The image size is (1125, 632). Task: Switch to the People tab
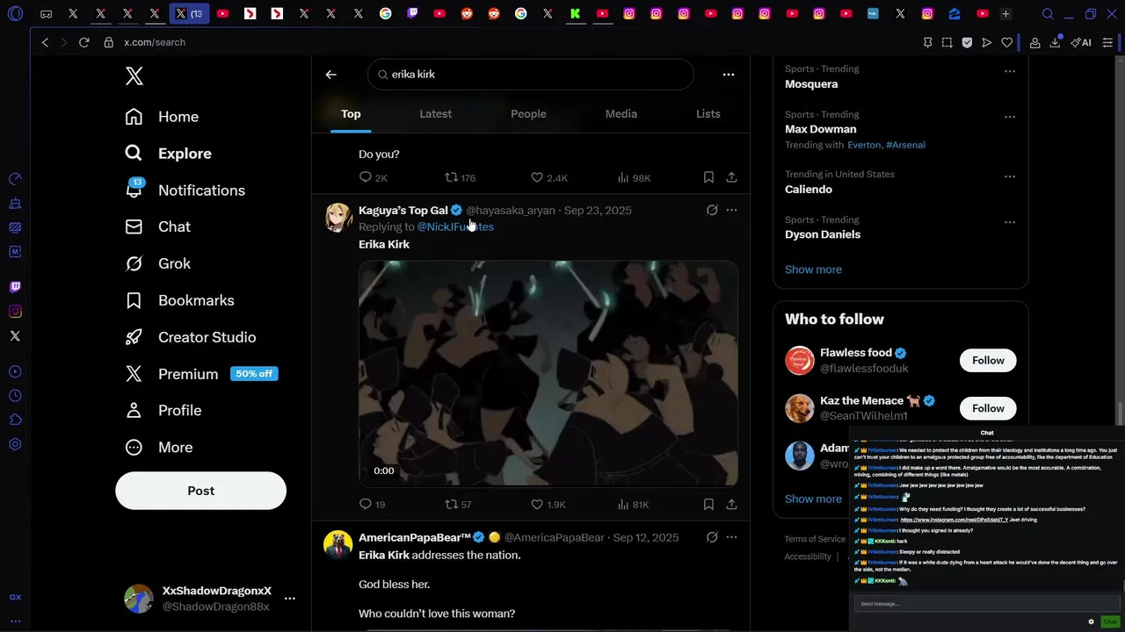click(x=528, y=114)
